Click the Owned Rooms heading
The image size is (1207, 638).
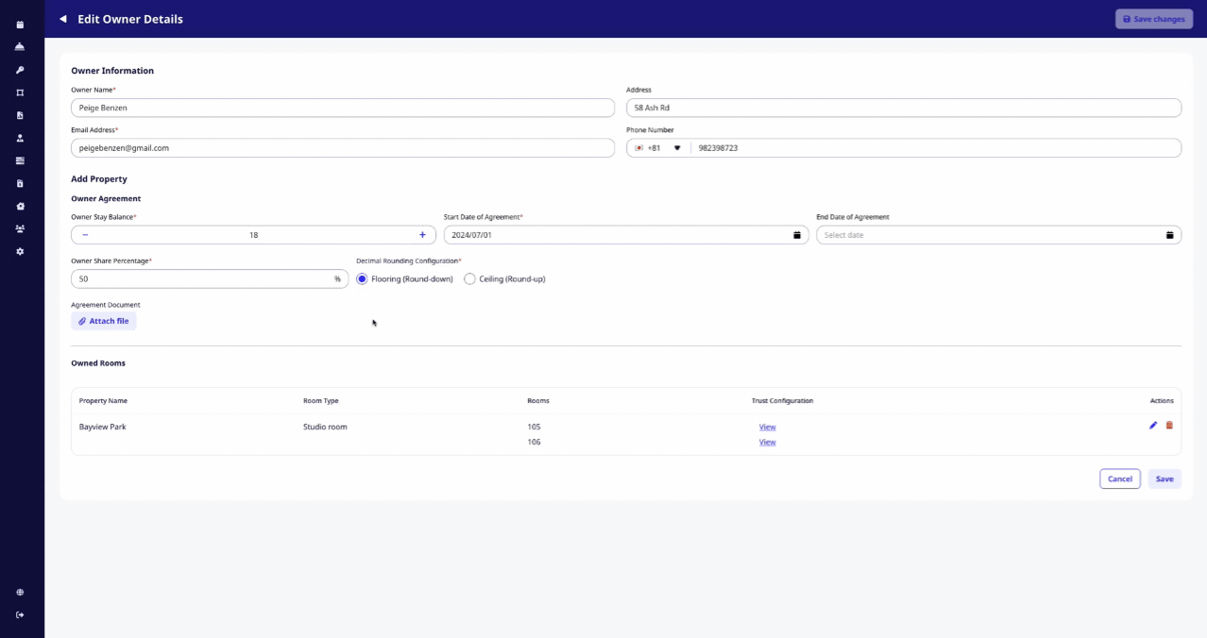[98, 363]
